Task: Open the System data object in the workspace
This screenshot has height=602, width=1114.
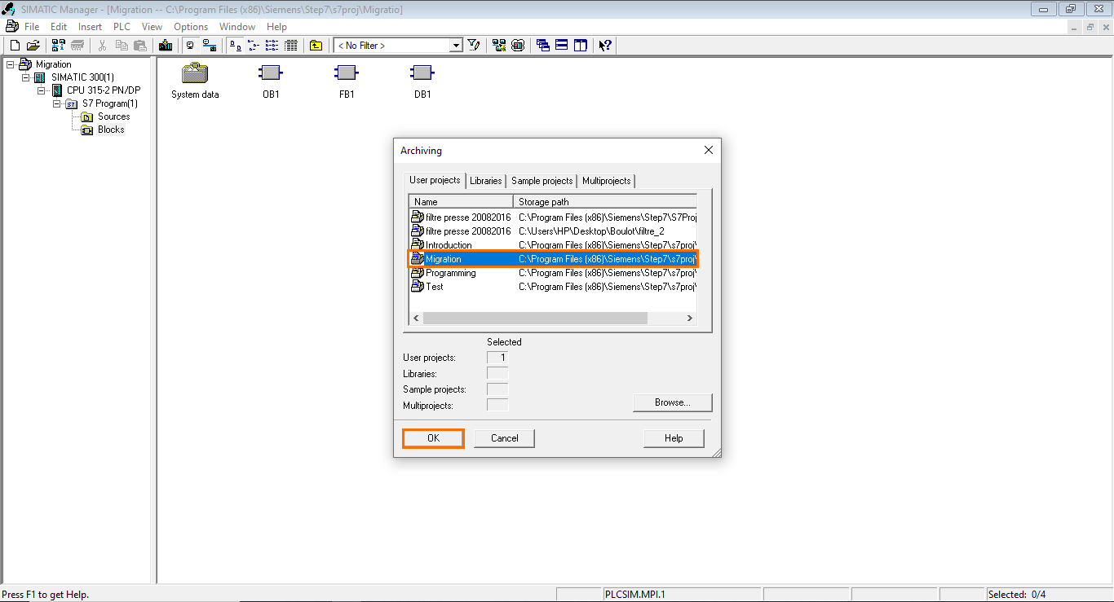Action: click(x=193, y=73)
